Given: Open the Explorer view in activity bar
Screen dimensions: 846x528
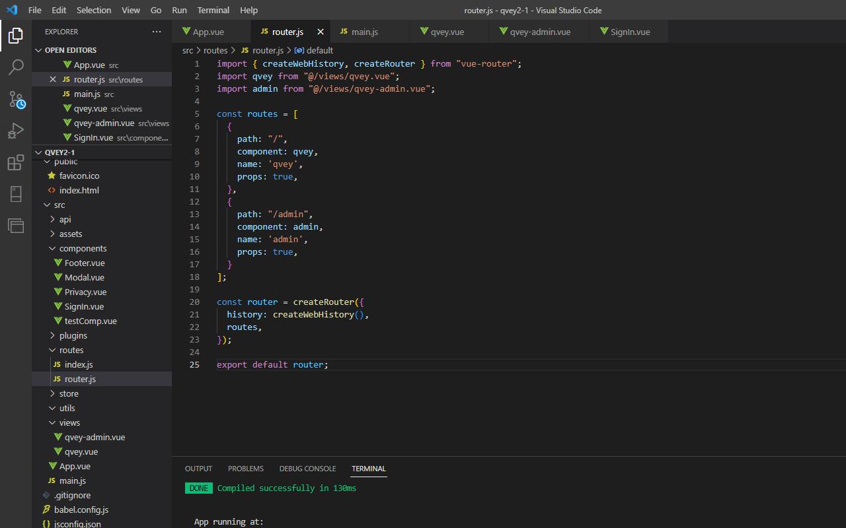Looking at the screenshot, I should (16, 35).
